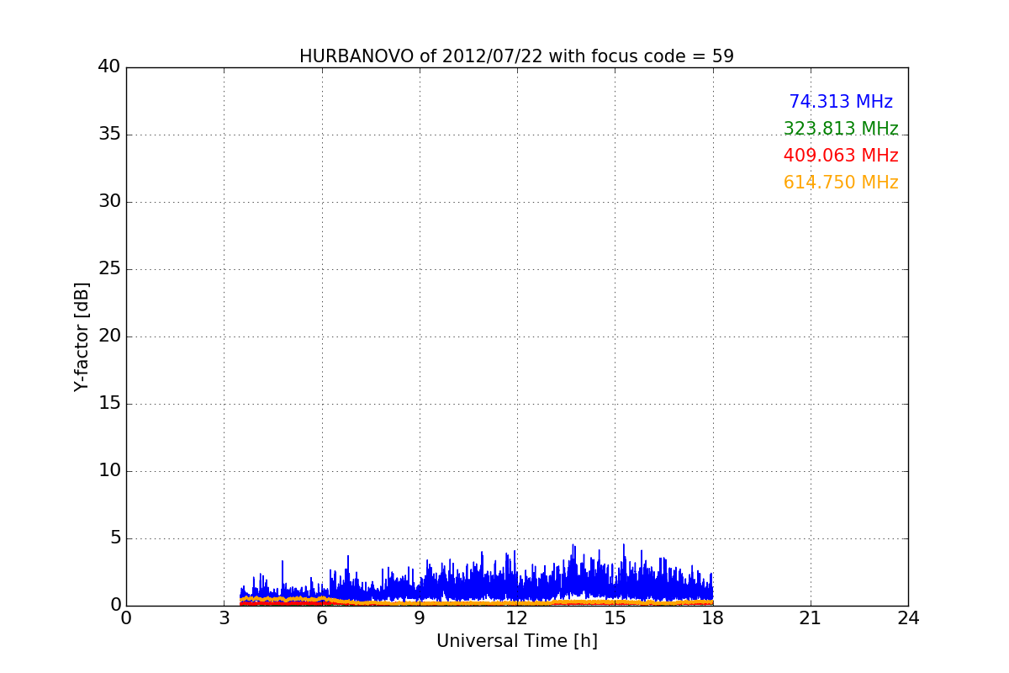Click the x-axis tick label 24

[908, 618]
